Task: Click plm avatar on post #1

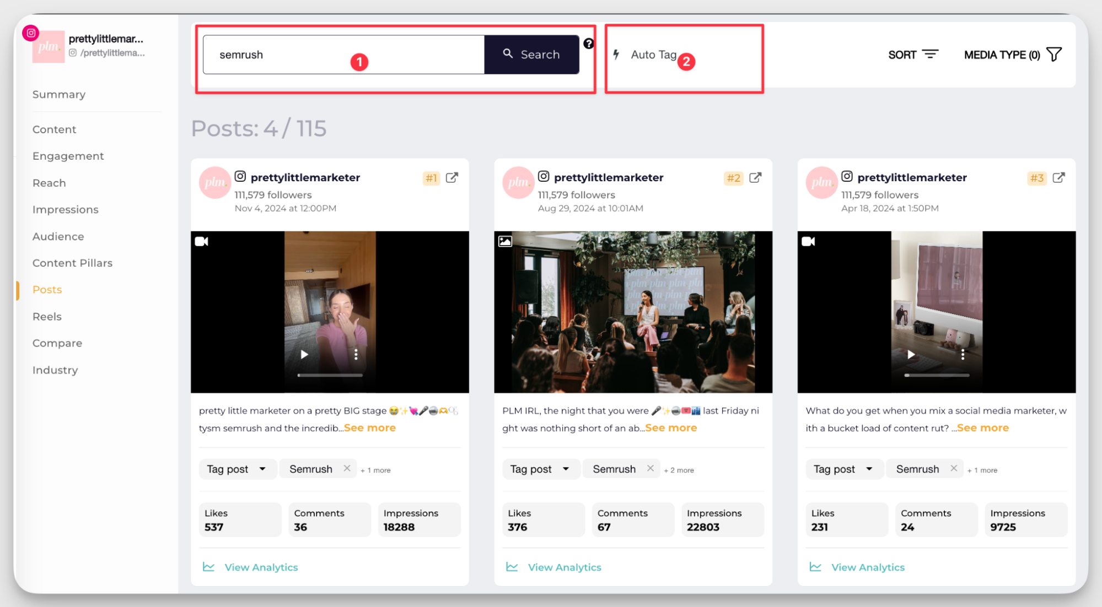Action: 214,182
